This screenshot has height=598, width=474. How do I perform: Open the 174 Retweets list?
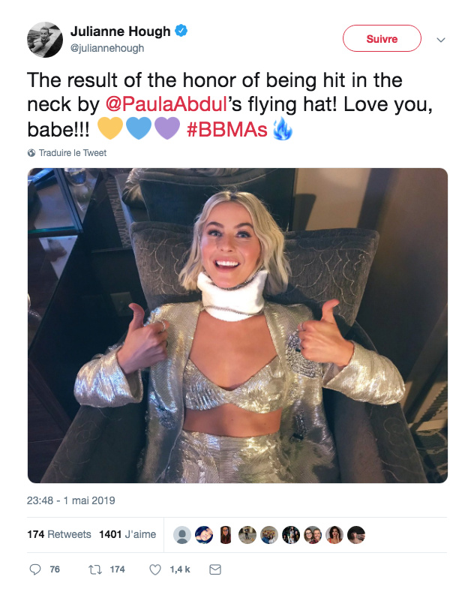(x=59, y=534)
